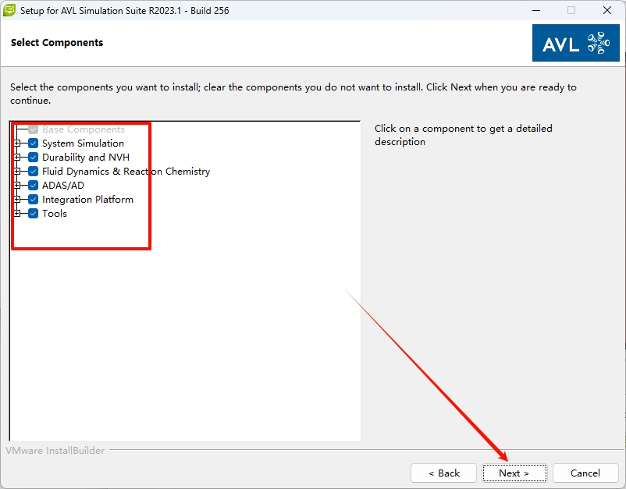626x489 pixels.
Task: Uncheck the Durability and NVH checkbox
Action: [x=34, y=158]
